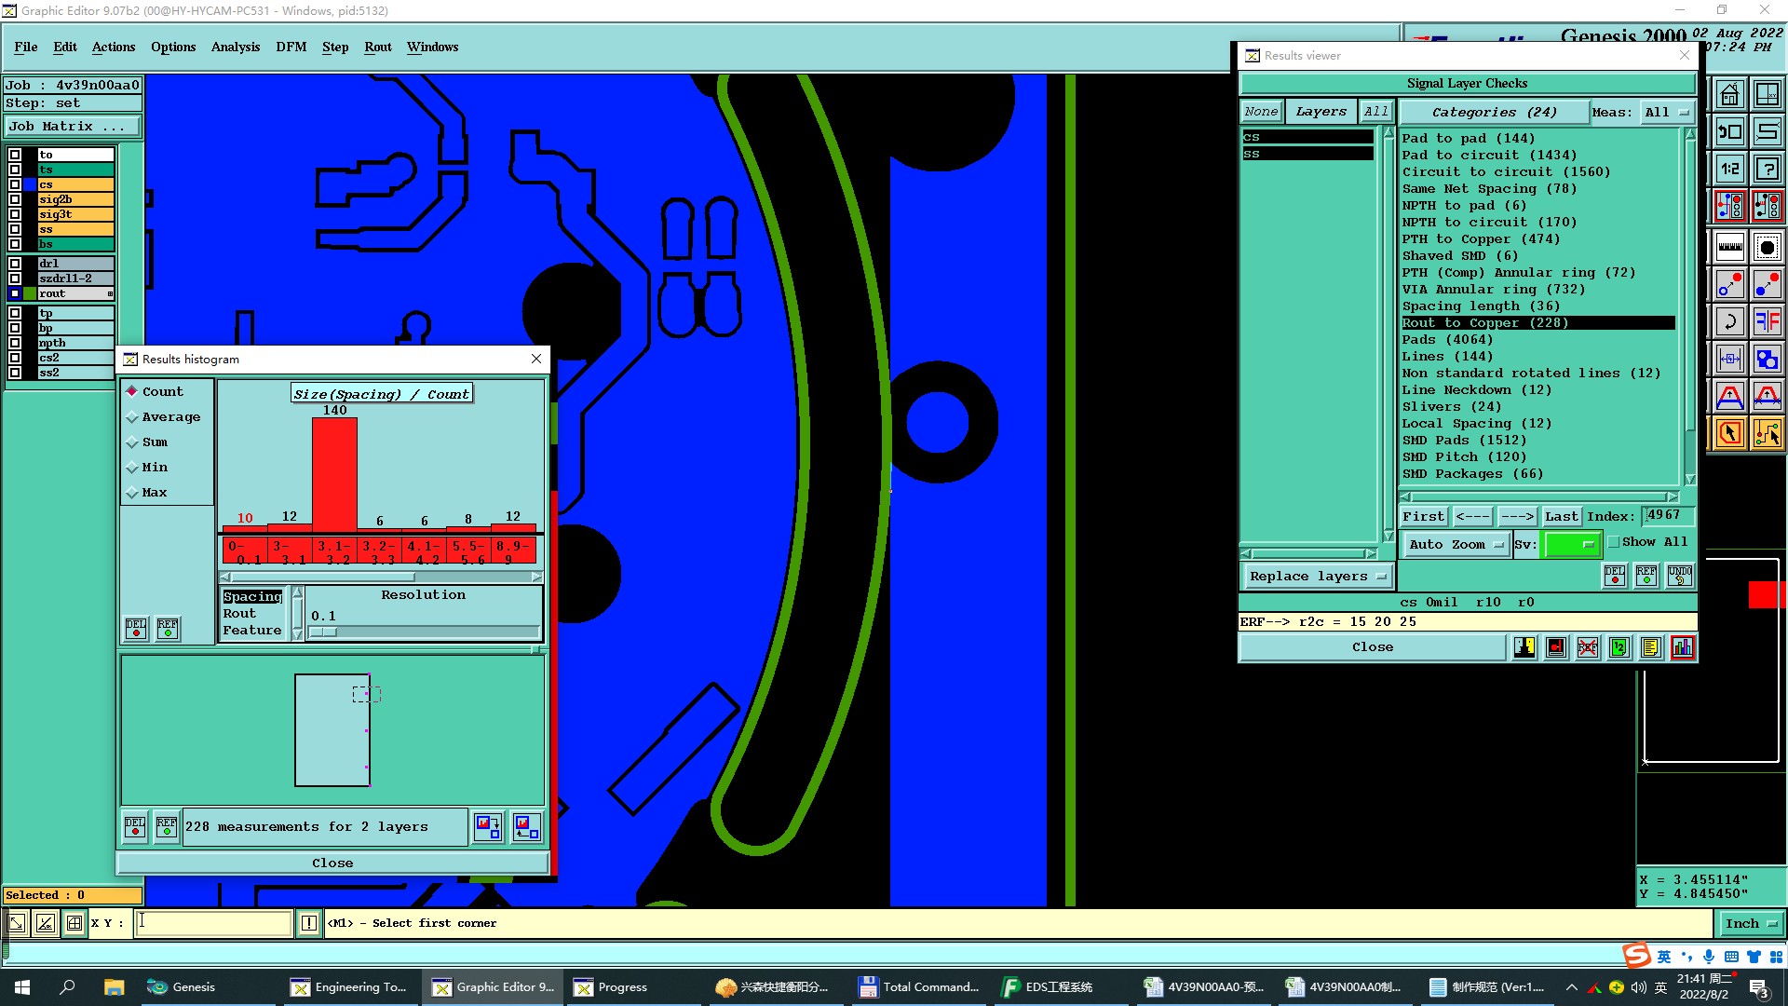Open the Analysis menu
This screenshot has width=1788, height=1006.
click(x=235, y=48)
